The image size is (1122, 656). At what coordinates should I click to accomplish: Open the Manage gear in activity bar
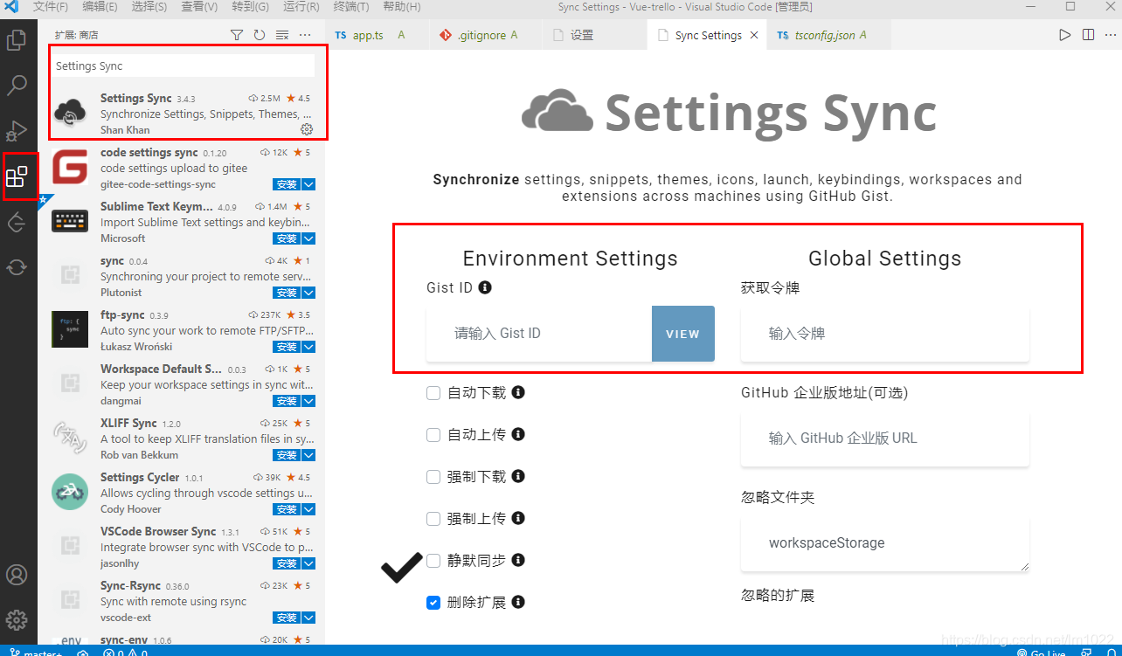tap(17, 620)
